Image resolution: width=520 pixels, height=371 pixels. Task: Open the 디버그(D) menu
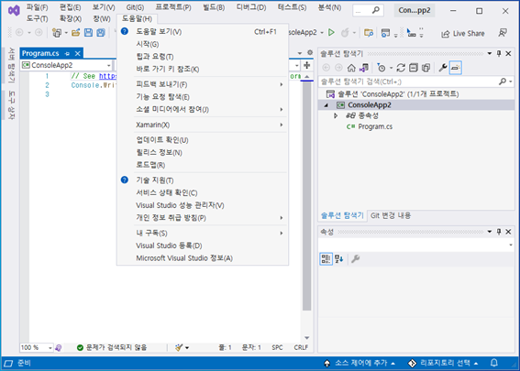(251, 7)
